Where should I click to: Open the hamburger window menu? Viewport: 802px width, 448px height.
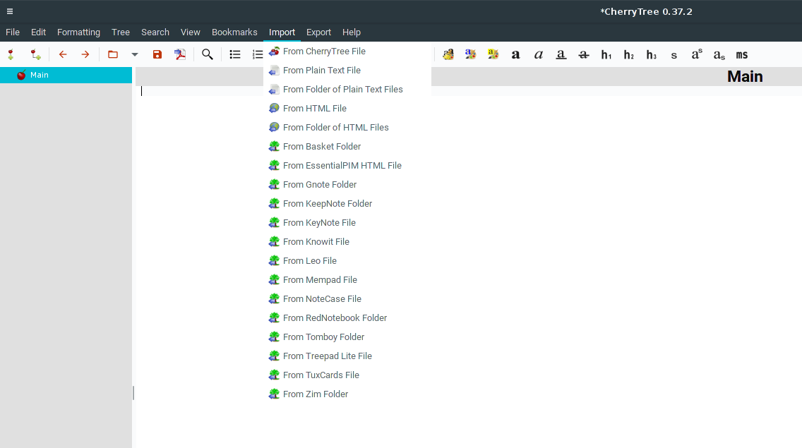coord(10,11)
